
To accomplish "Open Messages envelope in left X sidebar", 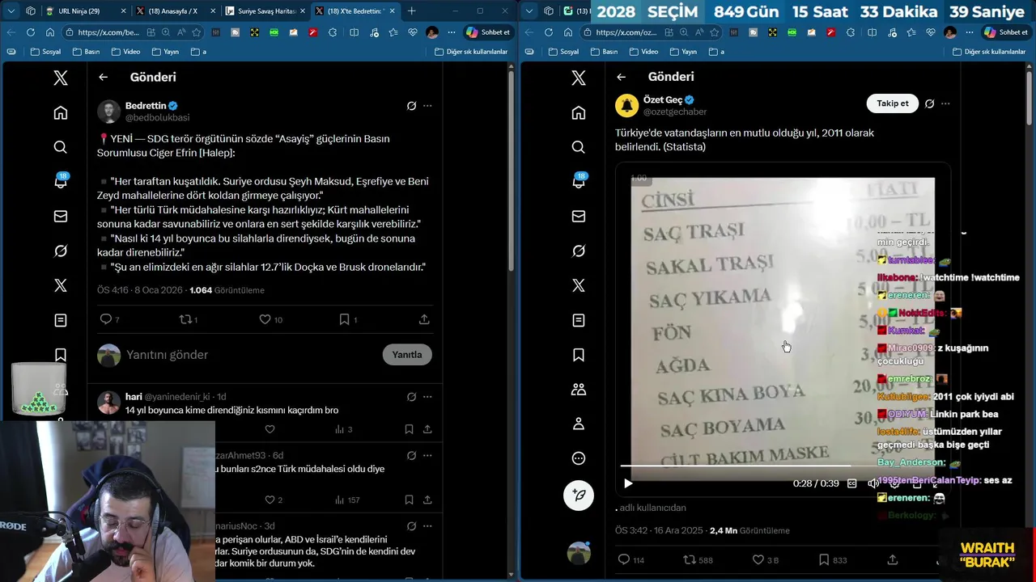I will pyautogui.click(x=61, y=217).
